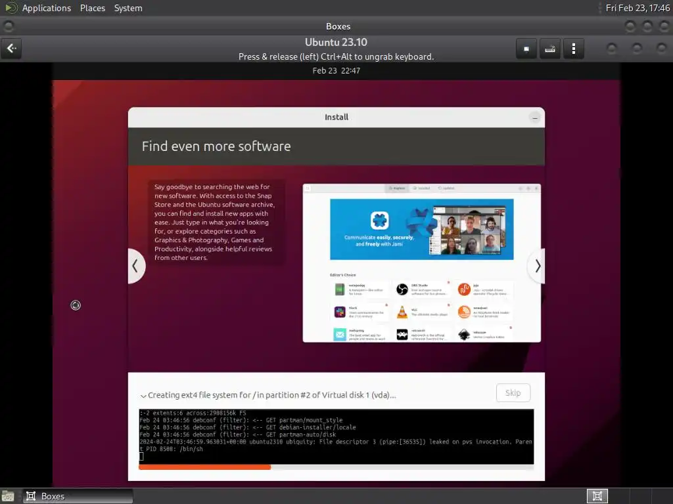Image resolution: width=673 pixels, height=504 pixels.
Task: Click the Snap Store screenshot thumbnail
Action: [421, 262]
